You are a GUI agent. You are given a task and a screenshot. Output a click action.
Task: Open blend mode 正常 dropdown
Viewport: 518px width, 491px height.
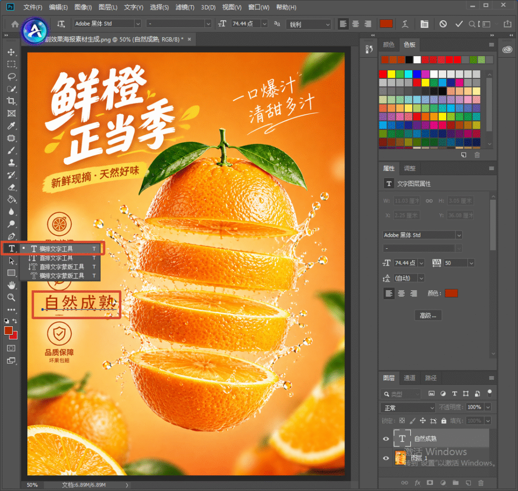tap(408, 408)
